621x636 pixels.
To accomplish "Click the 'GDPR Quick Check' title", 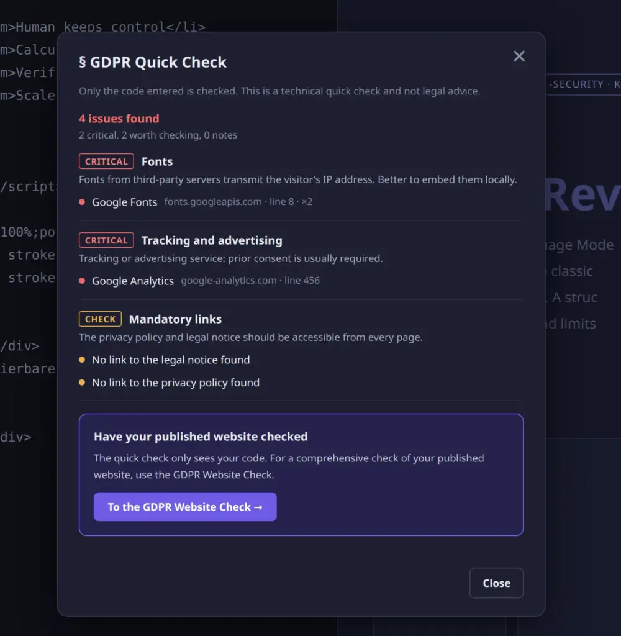I will (x=153, y=62).
